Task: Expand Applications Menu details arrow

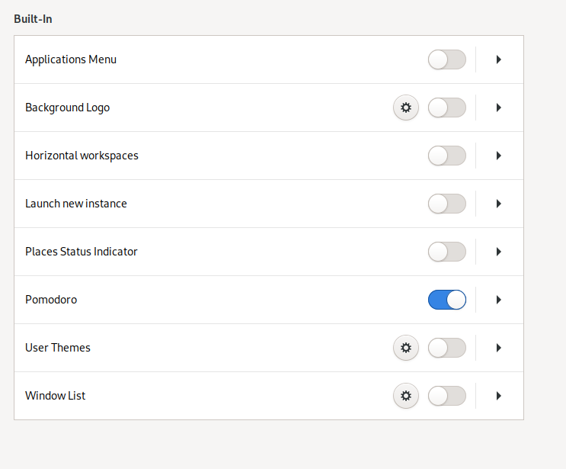Action: pyautogui.click(x=499, y=59)
